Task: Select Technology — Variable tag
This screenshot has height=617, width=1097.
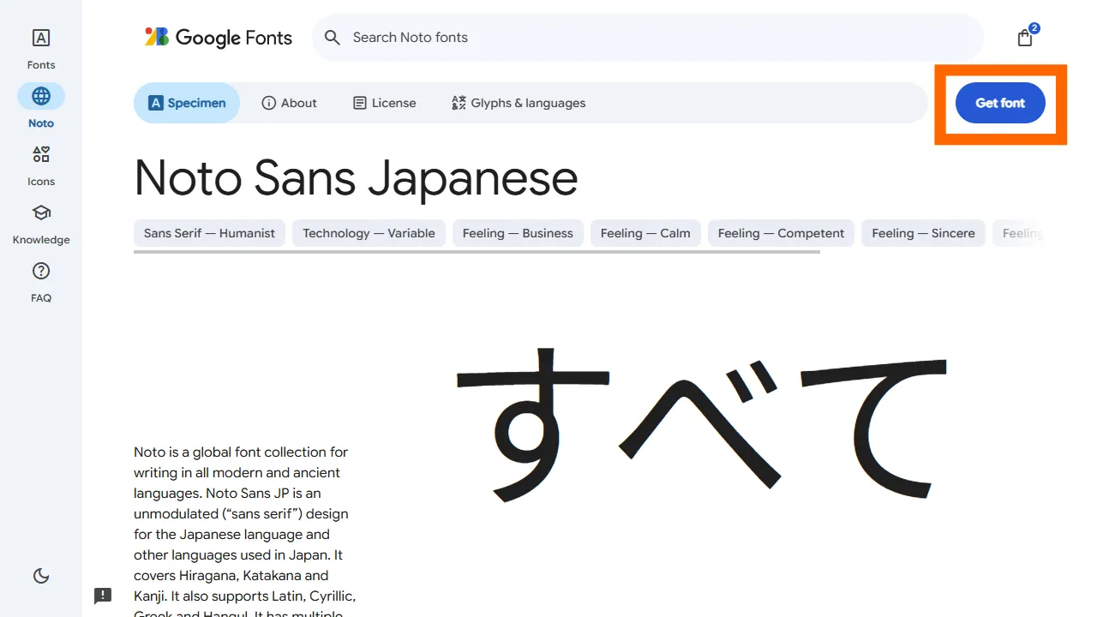Action: (x=369, y=233)
